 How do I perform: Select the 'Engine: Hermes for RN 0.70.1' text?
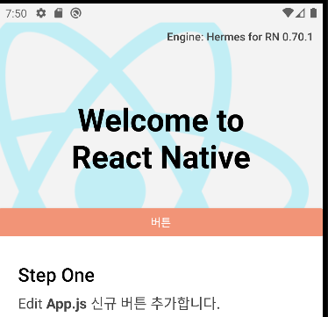click(239, 37)
